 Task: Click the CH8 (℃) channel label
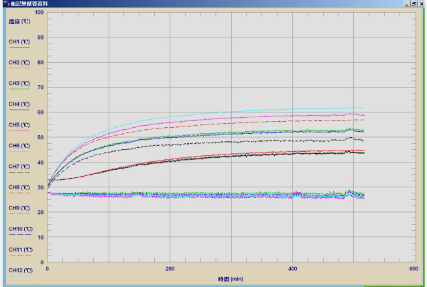pyautogui.click(x=19, y=187)
